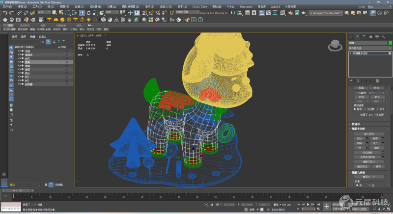
Task: Choose the Rectangular Selection Region icon
Action: (68, 13)
